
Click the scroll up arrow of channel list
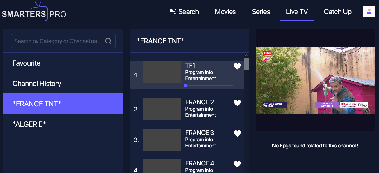pos(246,55)
